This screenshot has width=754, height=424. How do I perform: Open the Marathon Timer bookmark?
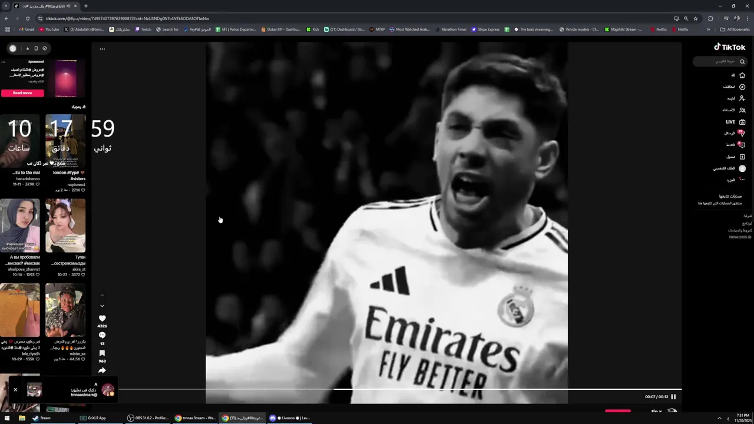pyautogui.click(x=450, y=29)
